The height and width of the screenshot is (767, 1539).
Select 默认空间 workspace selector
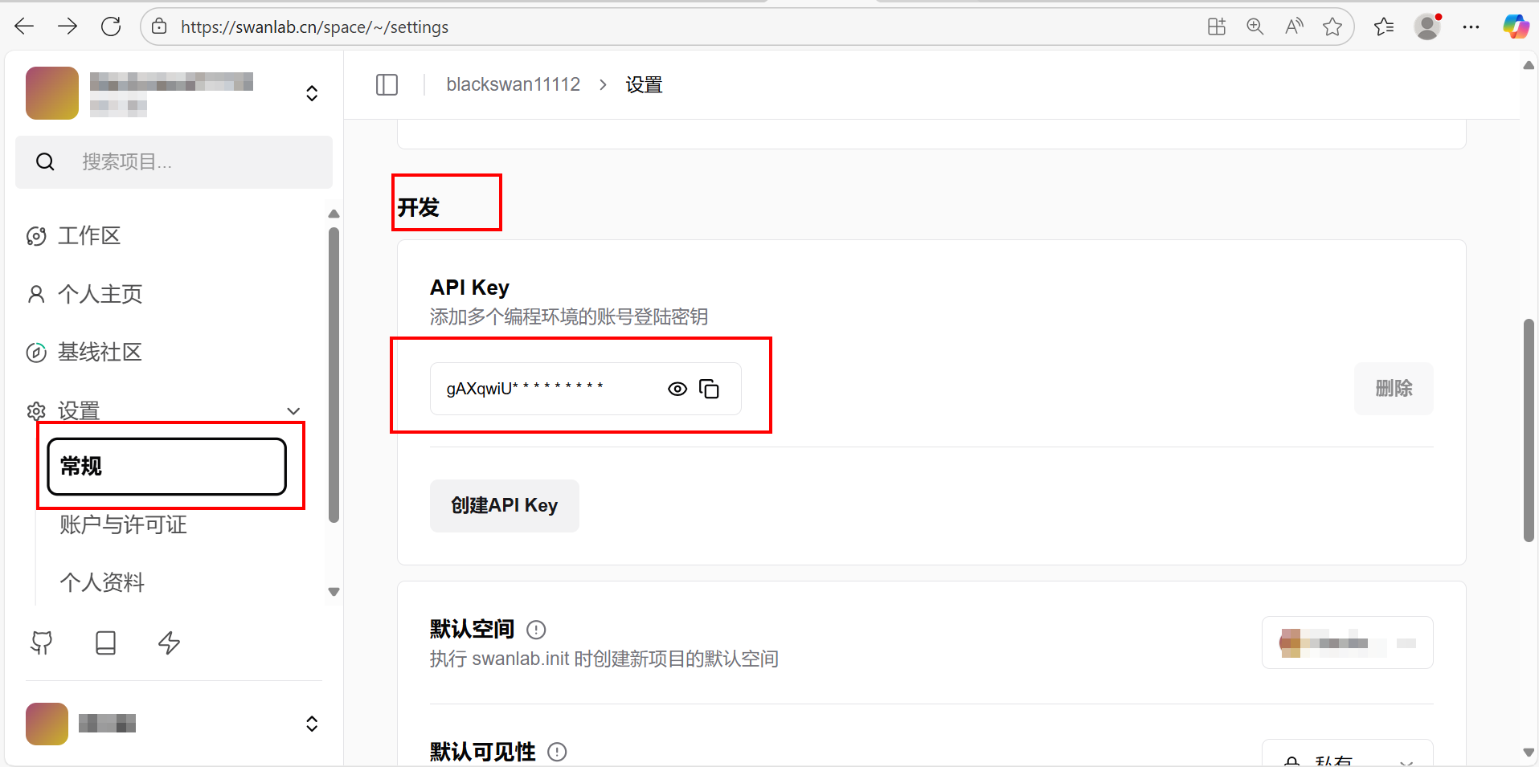click(1347, 643)
